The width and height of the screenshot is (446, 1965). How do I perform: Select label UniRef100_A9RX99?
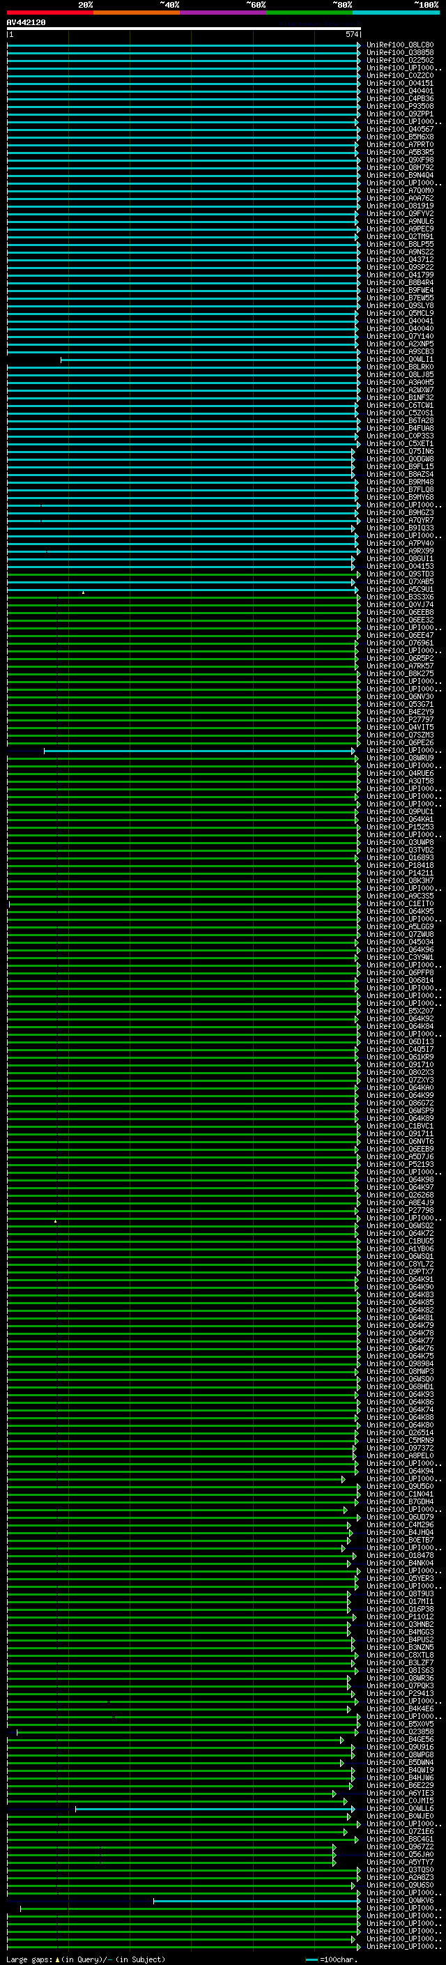point(400,551)
